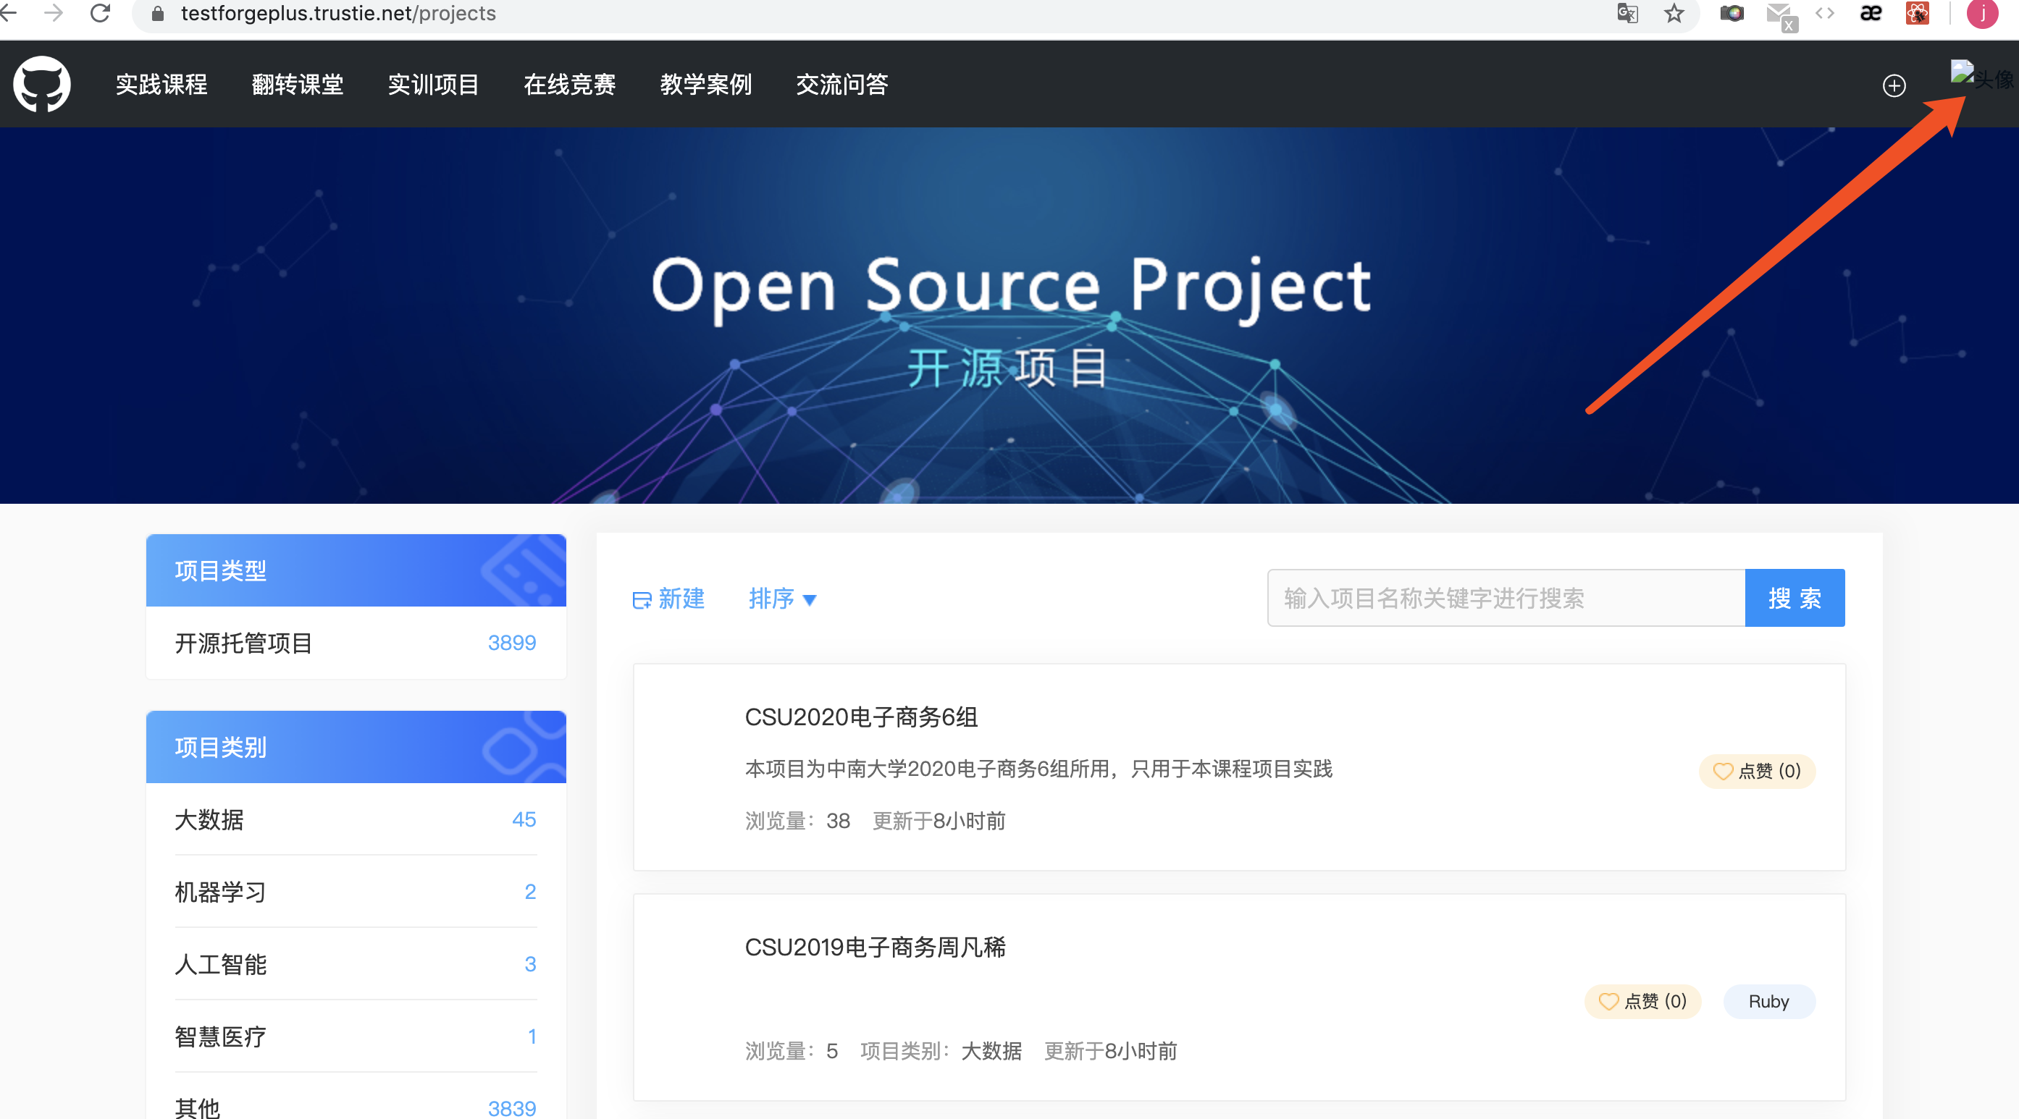Click the Ruby language tag
2019x1119 pixels.
tap(1768, 1002)
